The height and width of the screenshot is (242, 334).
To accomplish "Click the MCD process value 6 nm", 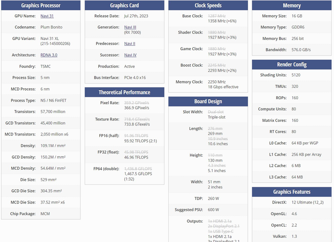I will point(45,89).
